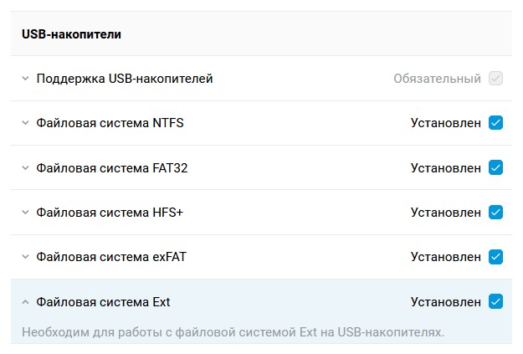This screenshot has width=523, height=354.
Task: Uncheck the Ext file system checkbox
Action: click(495, 301)
